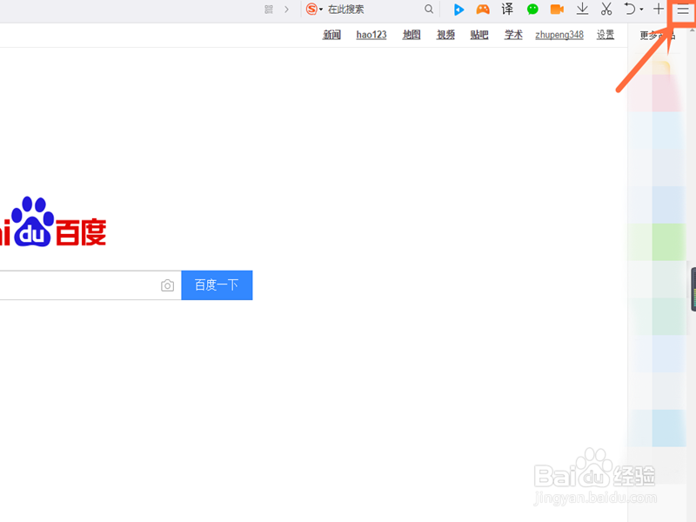The image size is (696, 522).
Task: Open the 设置 settings link
Action: (x=606, y=35)
